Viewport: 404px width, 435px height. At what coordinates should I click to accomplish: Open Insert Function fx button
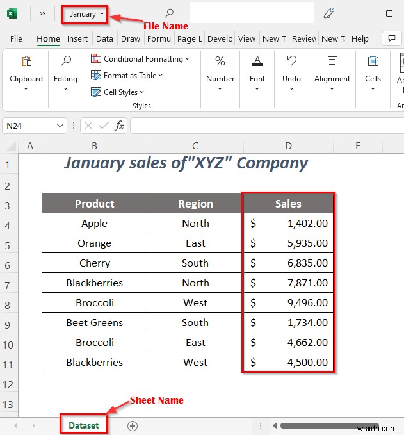119,126
